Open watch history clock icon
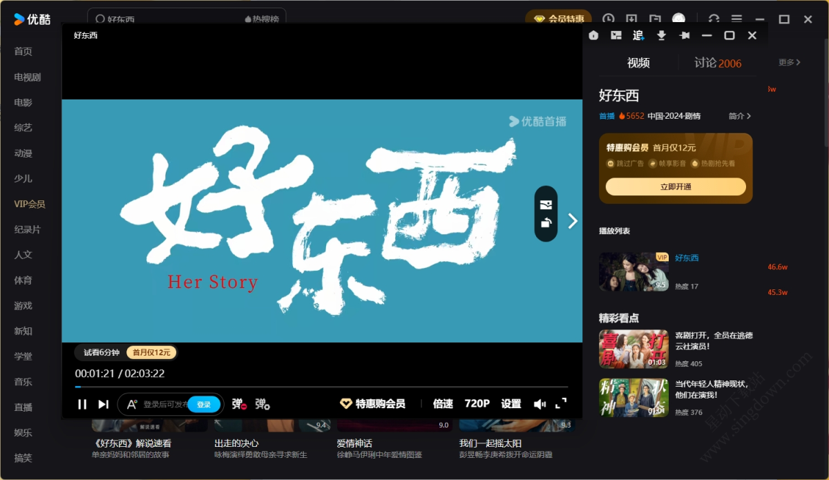Image resolution: width=829 pixels, height=480 pixels. [608, 19]
